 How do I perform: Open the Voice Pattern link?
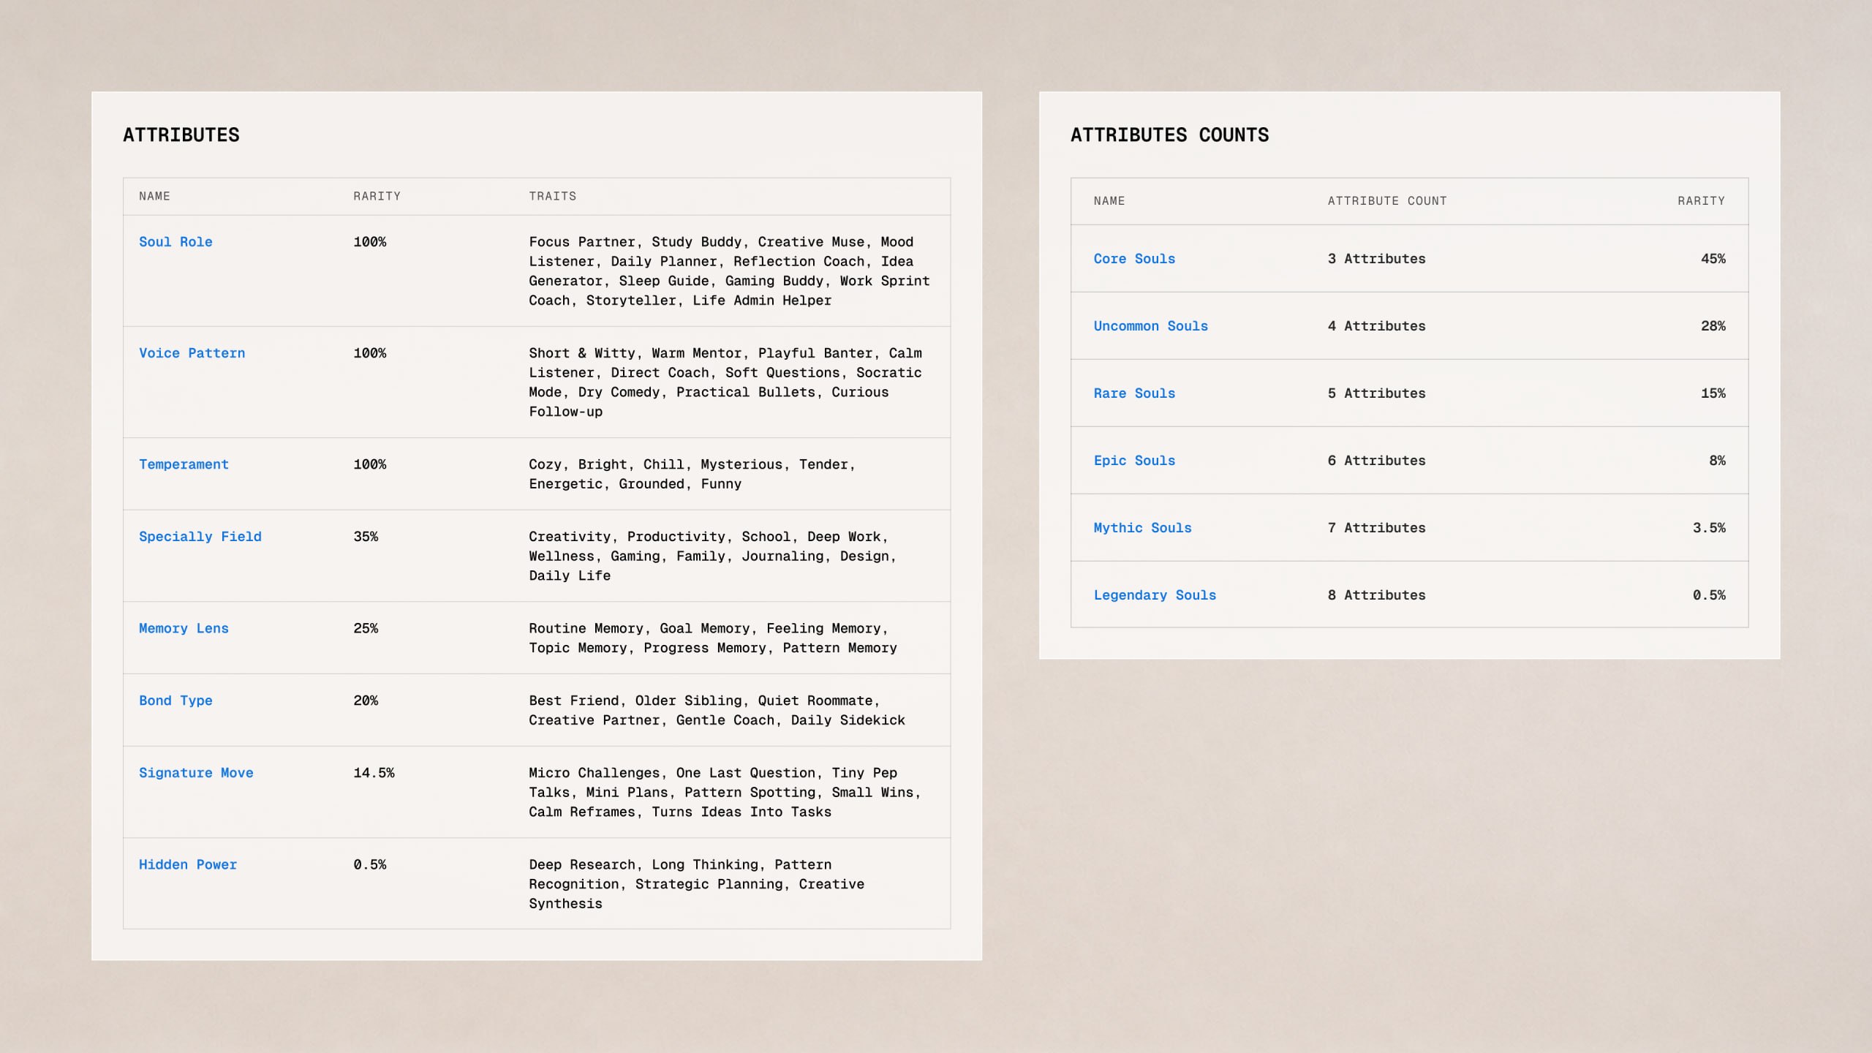coord(192,353)
